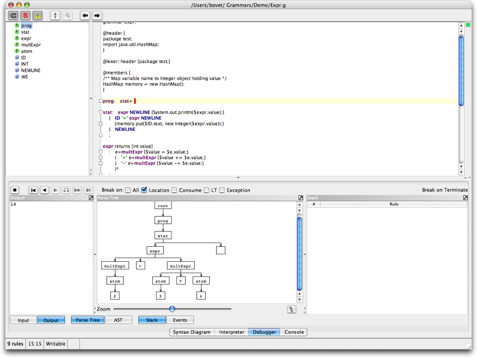Click the left multExpr node in parse tree
477x358 pixels.
click(114, 266)
